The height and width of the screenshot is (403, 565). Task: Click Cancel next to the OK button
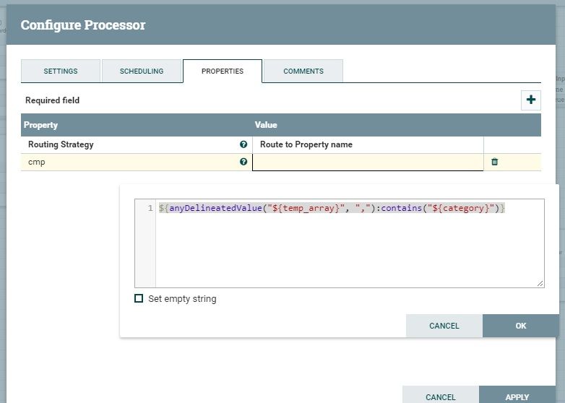[444, 326]
